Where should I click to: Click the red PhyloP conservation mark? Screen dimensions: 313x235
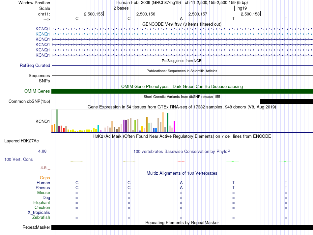pyautogui.click(x=181, y=162)
